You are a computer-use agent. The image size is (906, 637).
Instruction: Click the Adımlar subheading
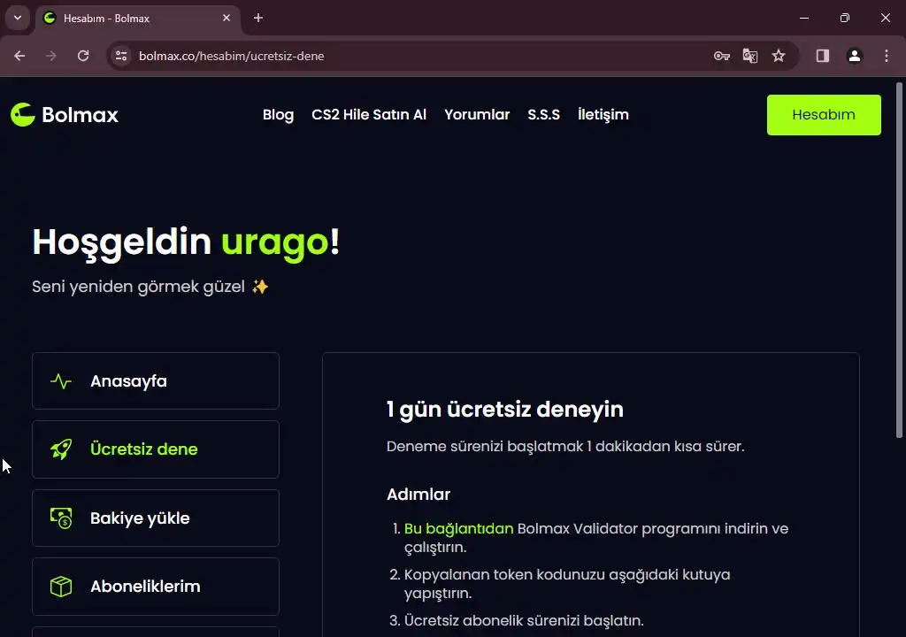[418, 495]
